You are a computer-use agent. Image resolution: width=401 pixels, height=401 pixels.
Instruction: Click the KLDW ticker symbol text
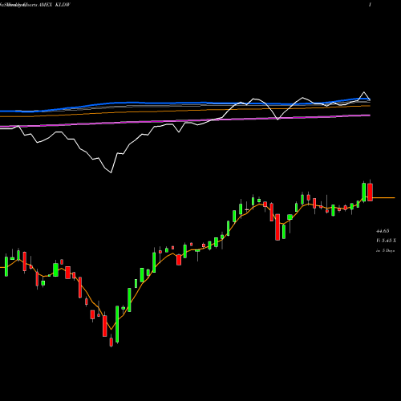click(x=62, y=5)
